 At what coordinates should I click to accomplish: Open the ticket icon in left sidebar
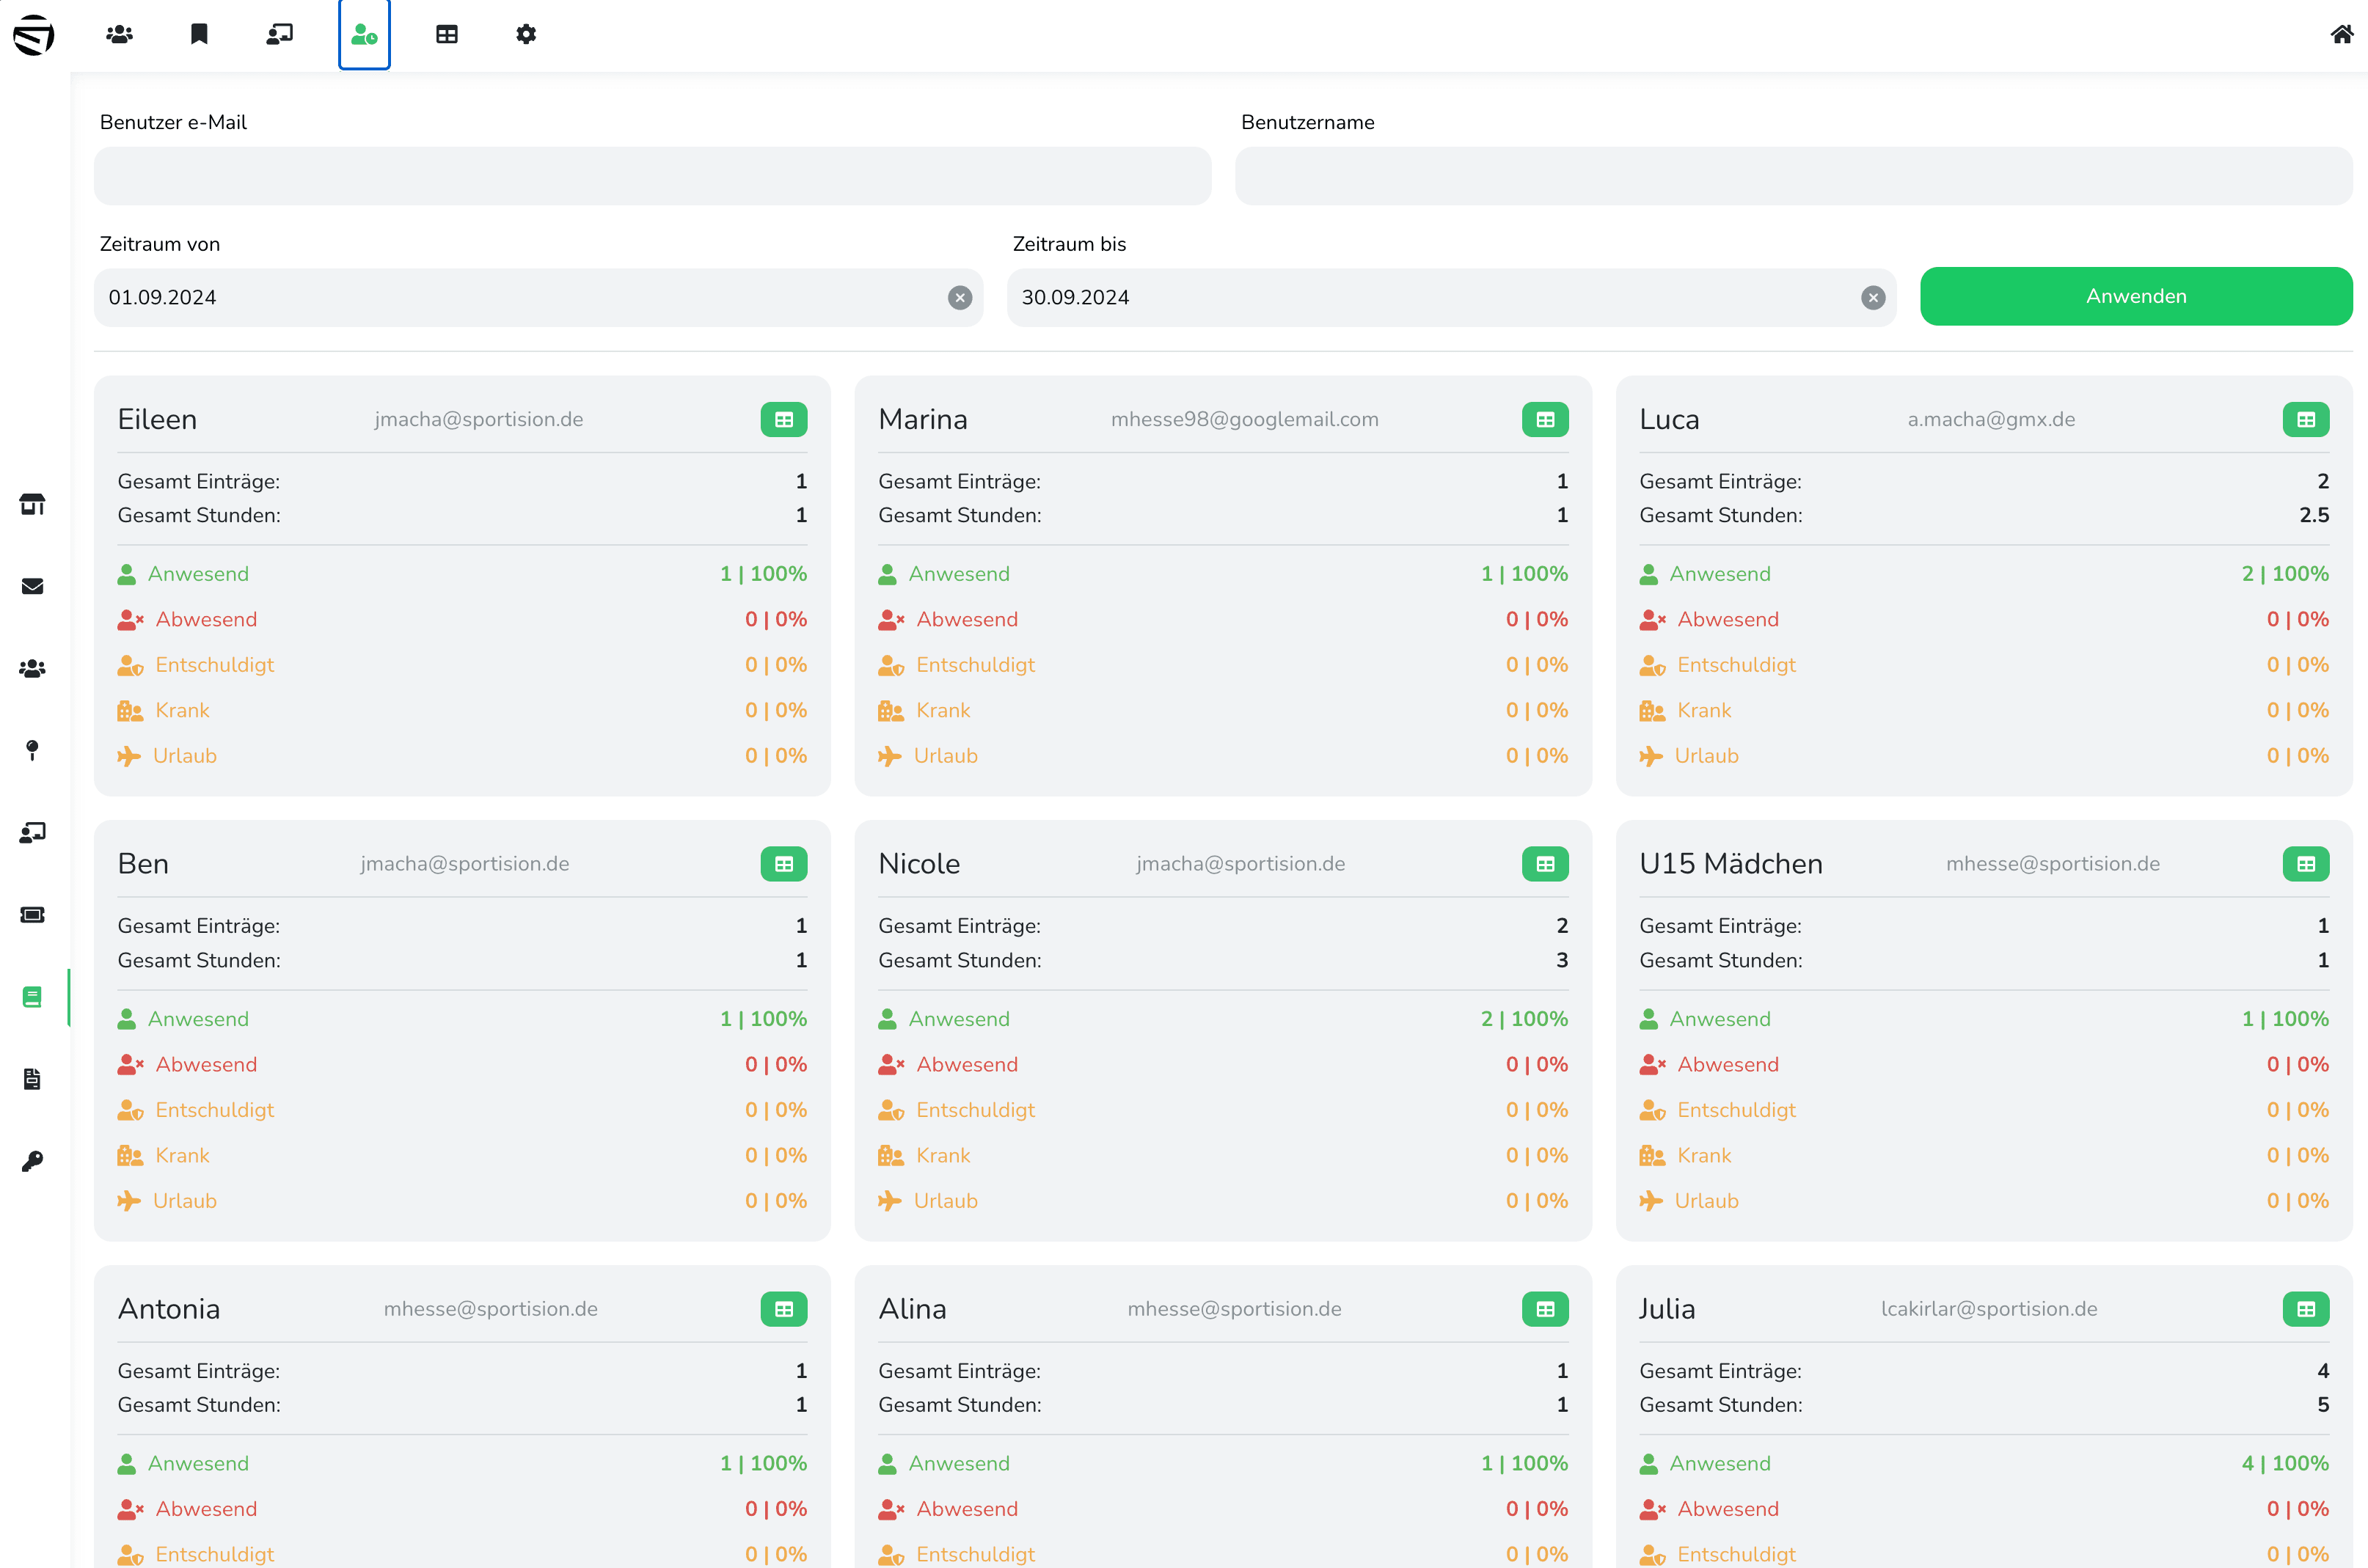[33, 915]
